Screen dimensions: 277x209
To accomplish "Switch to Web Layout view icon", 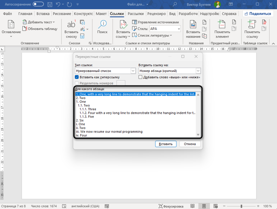I will (x=215, y=206).
